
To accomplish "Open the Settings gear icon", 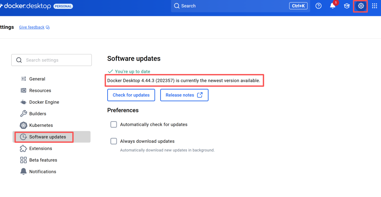I will 361,6.
